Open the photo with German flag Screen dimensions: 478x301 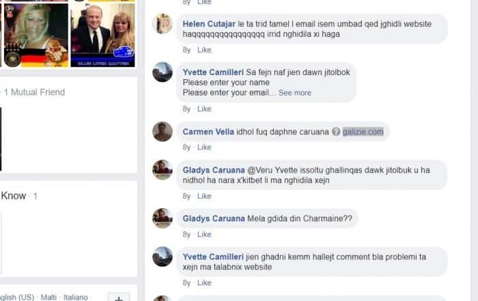click(36, 35)
